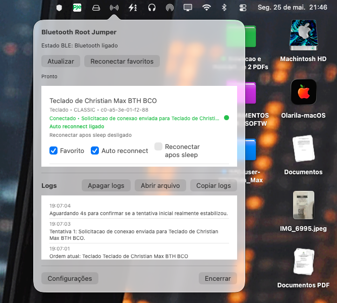Image resolution: width=337 pixels, height=303 pixels.
Task: Enable Reconectar apos sleep checkbox
Action: 158,146
